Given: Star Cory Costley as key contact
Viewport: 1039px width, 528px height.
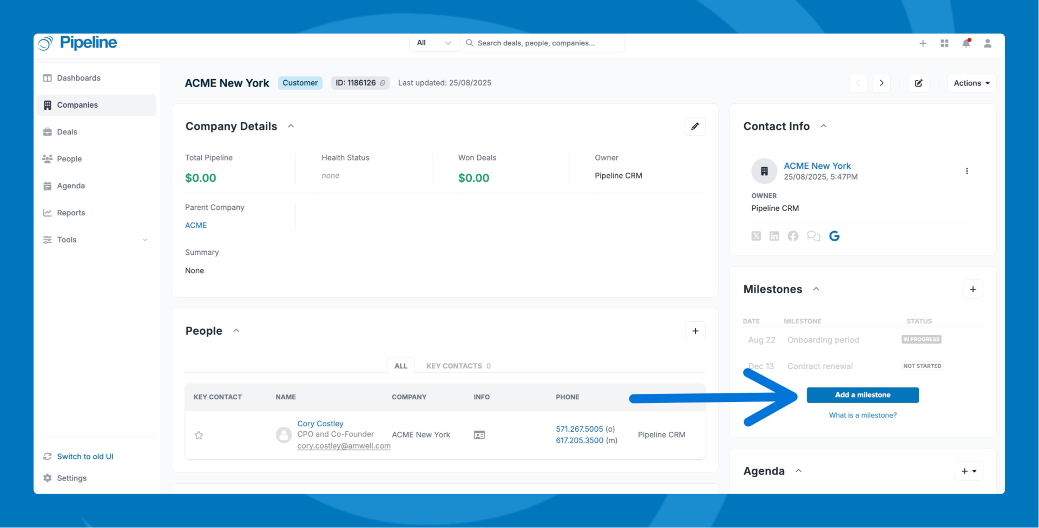Looking at the screenshot, I should tap(199, 435).
